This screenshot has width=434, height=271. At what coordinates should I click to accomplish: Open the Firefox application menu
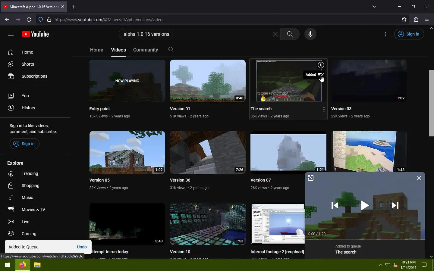point(427,20)
